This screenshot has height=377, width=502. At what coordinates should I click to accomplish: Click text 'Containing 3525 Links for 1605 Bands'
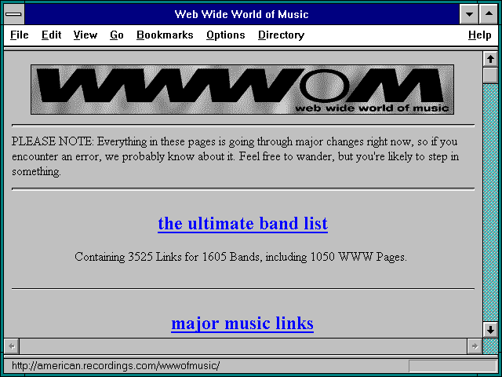click(x=167, y=257)
